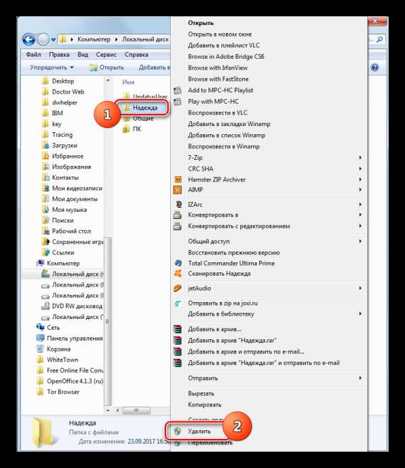Click the Мои видеозаписи folder icon
The height and width of the screenshot is (468, 405).
(45, 188)
